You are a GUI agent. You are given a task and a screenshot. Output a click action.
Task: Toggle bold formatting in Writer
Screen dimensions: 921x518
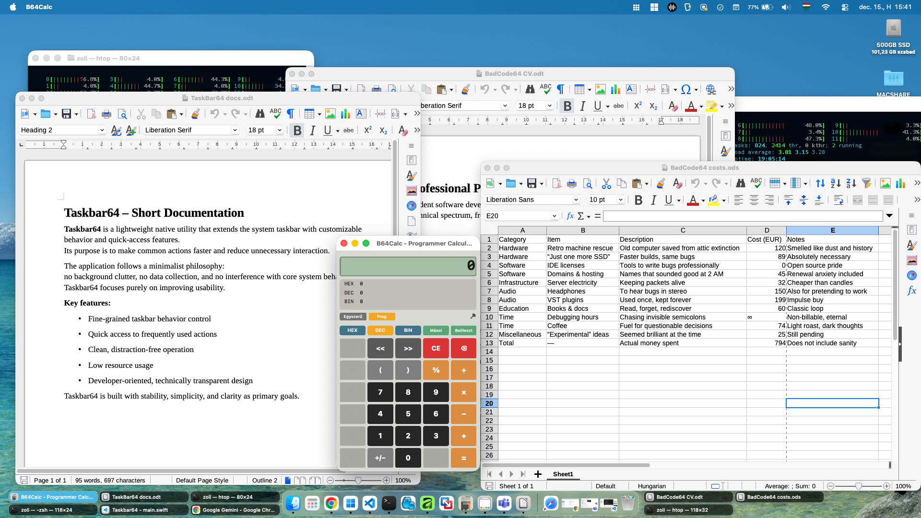tap(297, 130)
